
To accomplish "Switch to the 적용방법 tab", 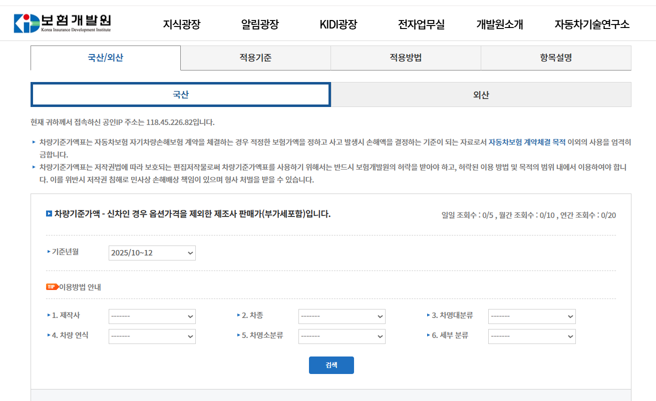I will click(406, 58).
